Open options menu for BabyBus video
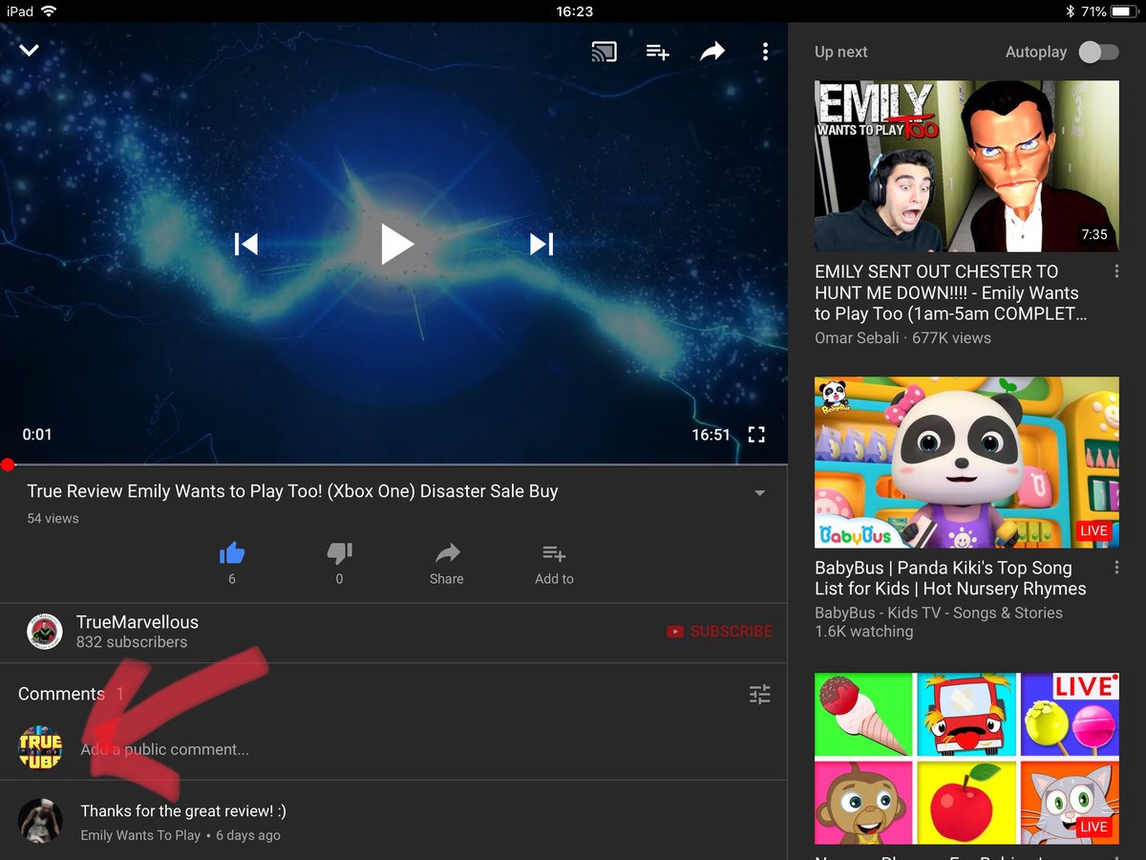Image resolution: width=1146 pixels, height=860 pixels. [1116, 568]
